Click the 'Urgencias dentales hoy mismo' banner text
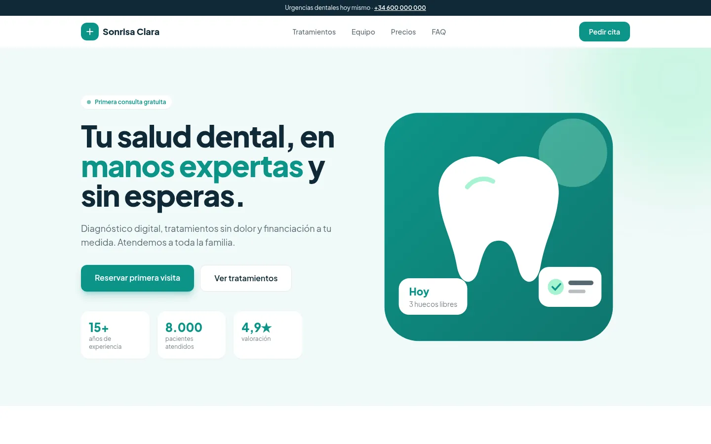This screenshot has width=711, height=444. 327,8
